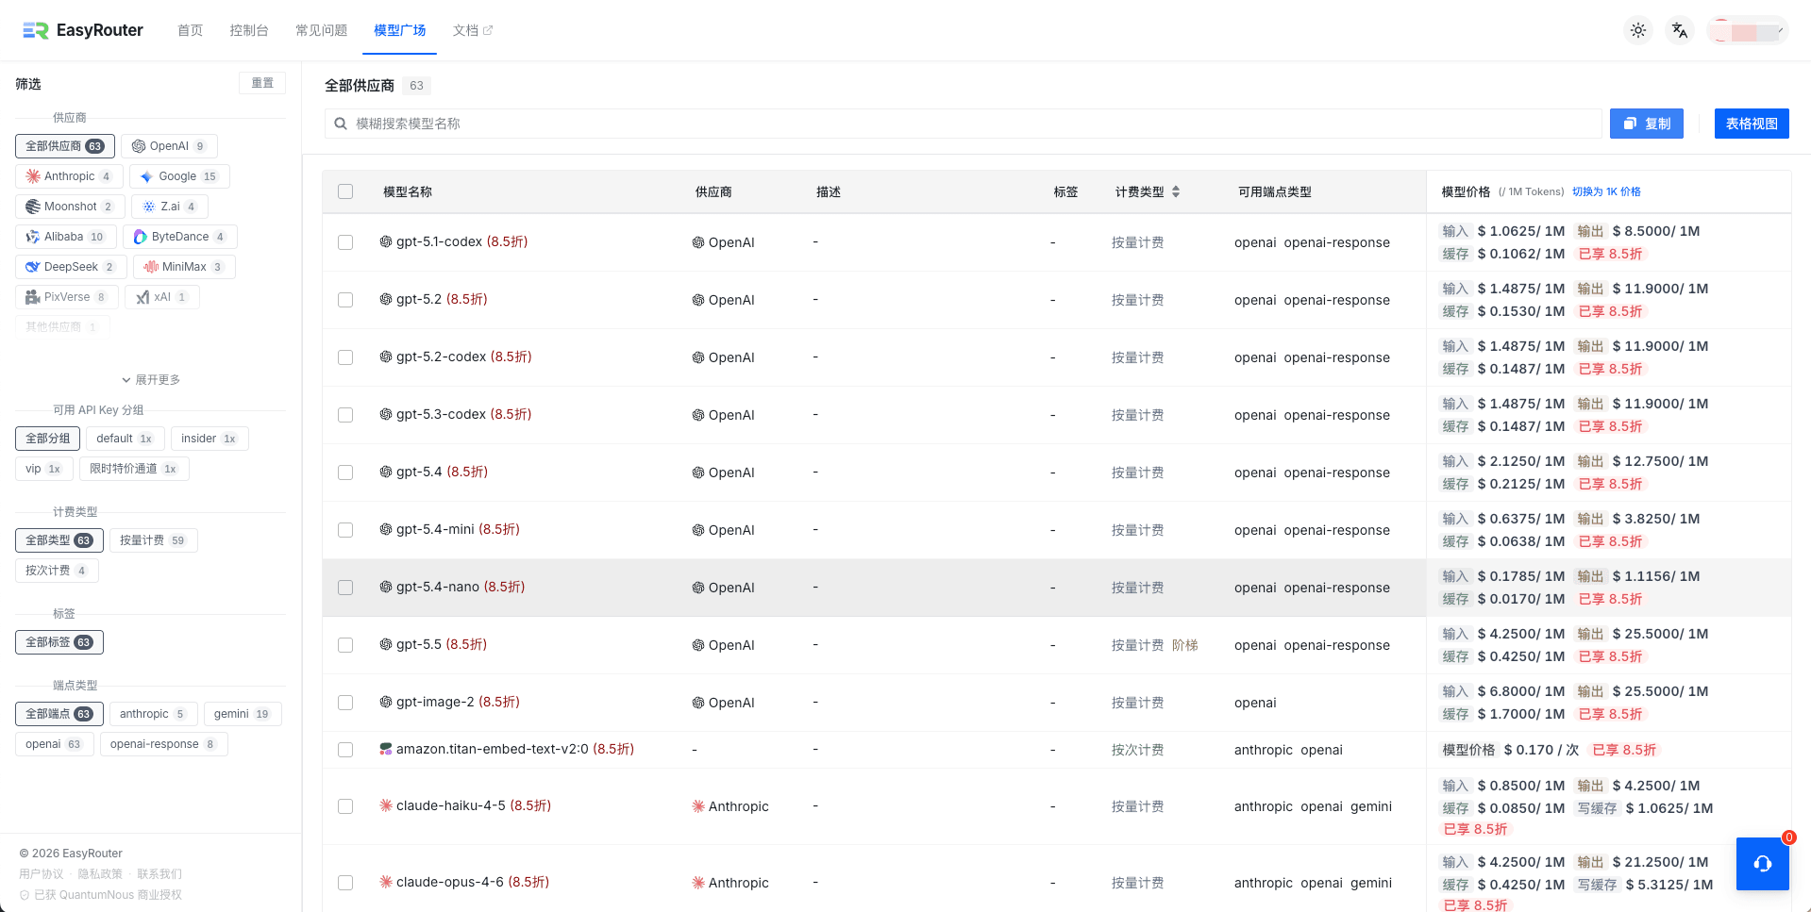The width and height of the screenshot is (1811, 912).
Task: Open 控制台 nav item
Action: pos(249,30)
